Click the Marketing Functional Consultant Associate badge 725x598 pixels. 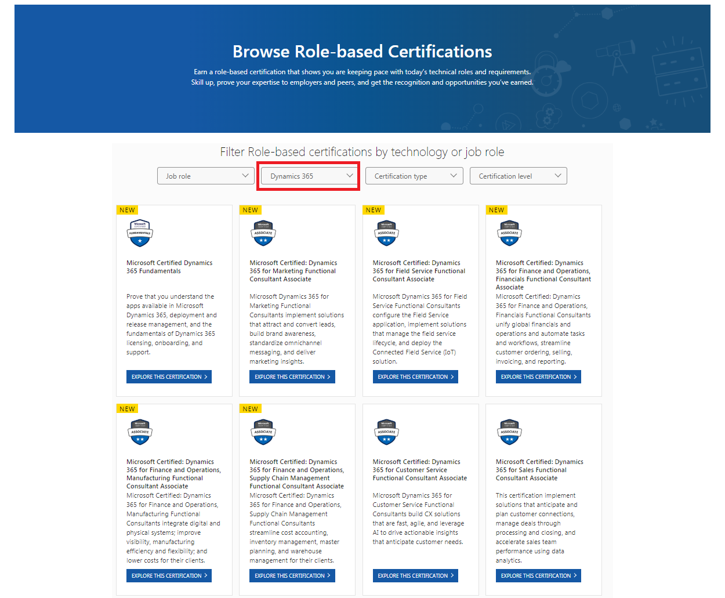click(263, 233)
